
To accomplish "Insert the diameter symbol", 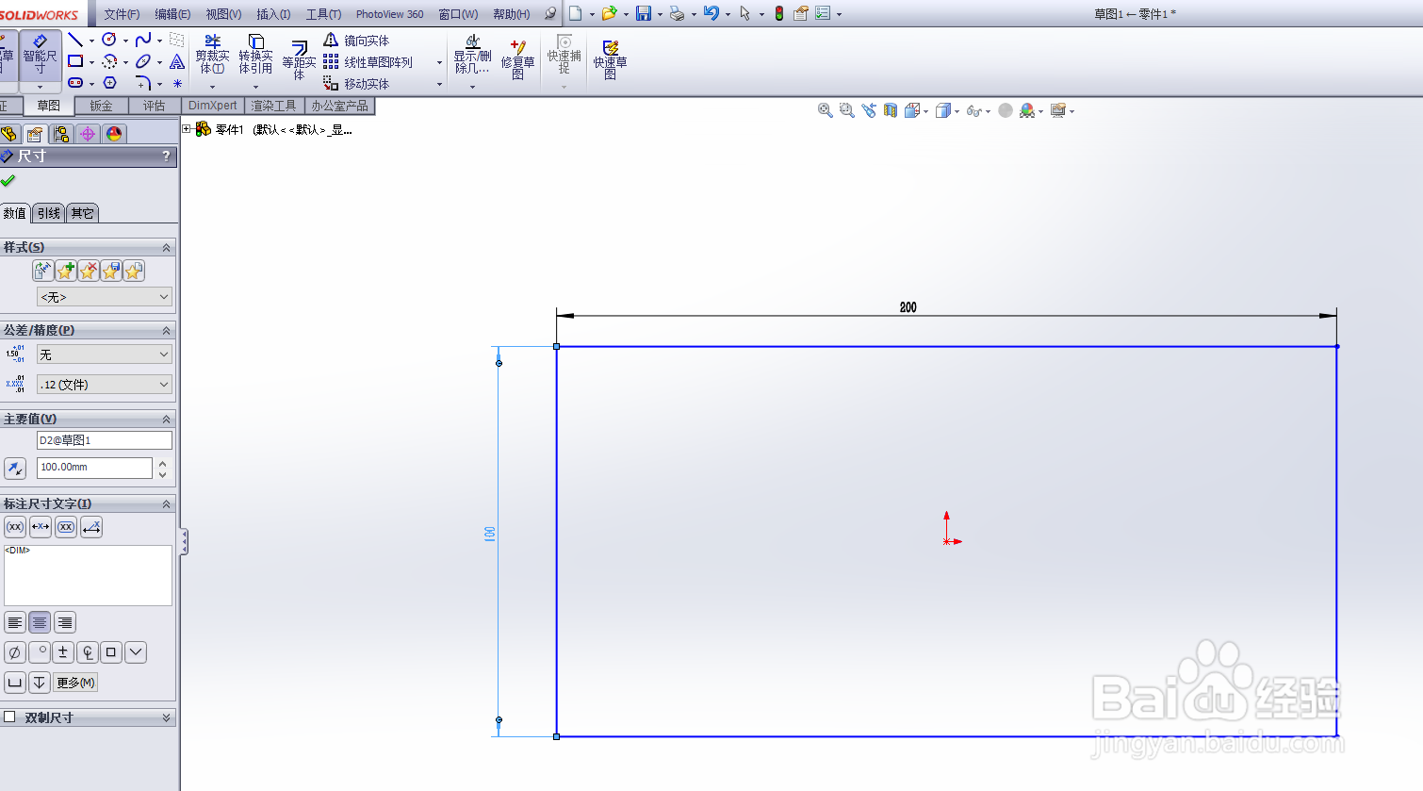I will point(15,652).
